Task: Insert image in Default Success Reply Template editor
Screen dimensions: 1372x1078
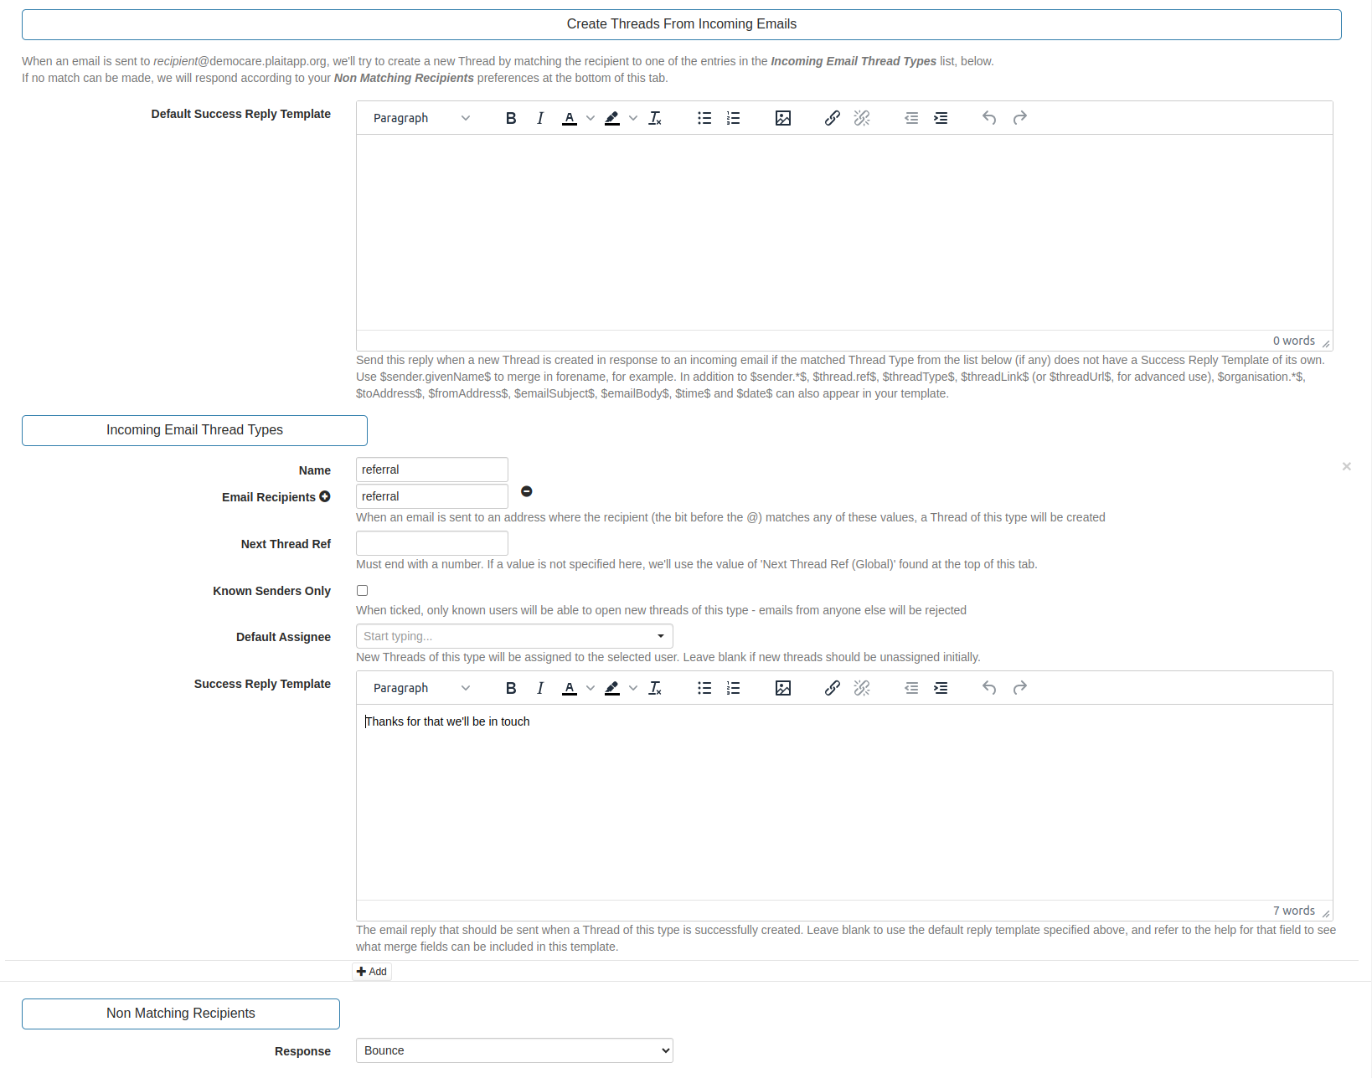Action: coord(783,118)
